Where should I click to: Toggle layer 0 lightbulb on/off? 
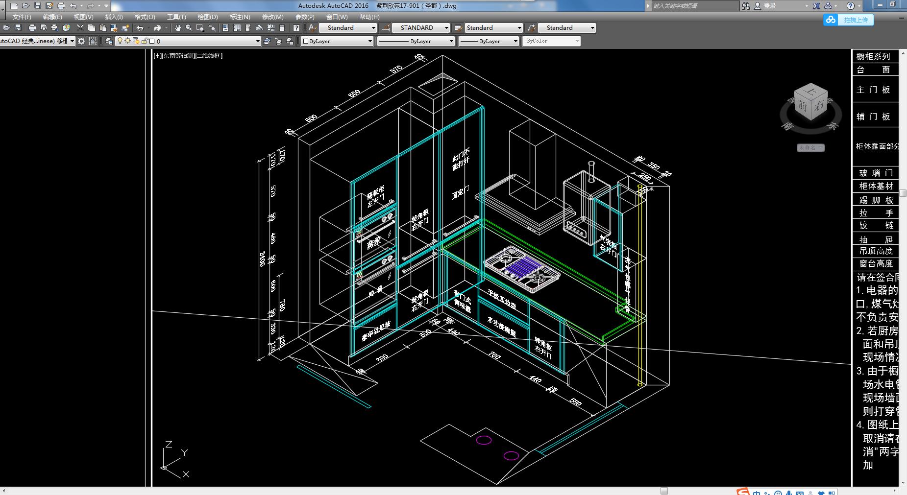[x=120, y=41]
